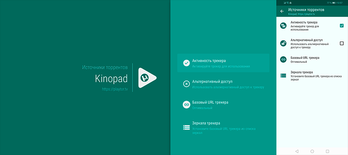The image size is (348, 155).
Task: Click the Оптимальный value on the phone
Action: click(299, 62)
